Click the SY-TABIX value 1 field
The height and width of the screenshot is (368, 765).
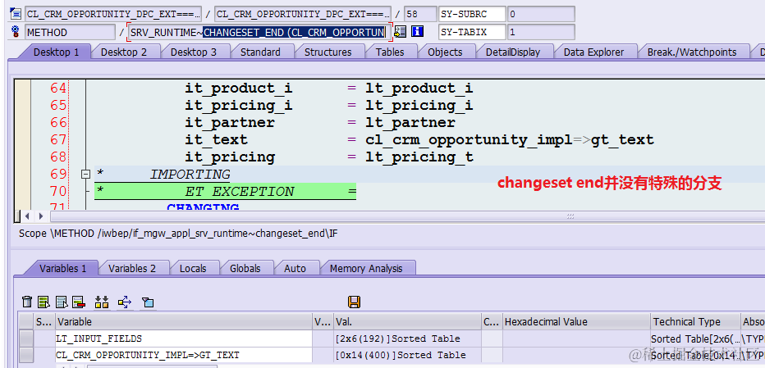tap(541, 32)
